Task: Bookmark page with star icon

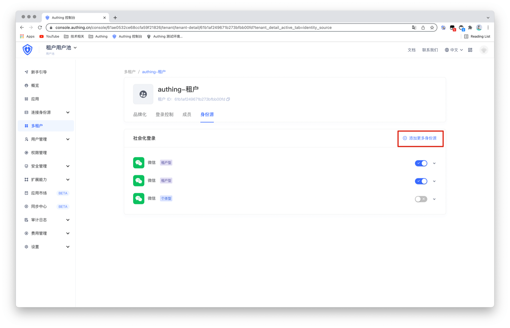Action: [x=432, y=28]
